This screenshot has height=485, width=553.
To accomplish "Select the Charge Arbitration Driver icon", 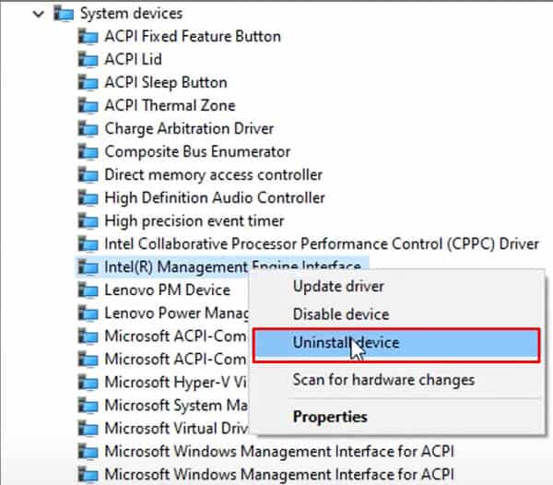I will coord(88,129).
